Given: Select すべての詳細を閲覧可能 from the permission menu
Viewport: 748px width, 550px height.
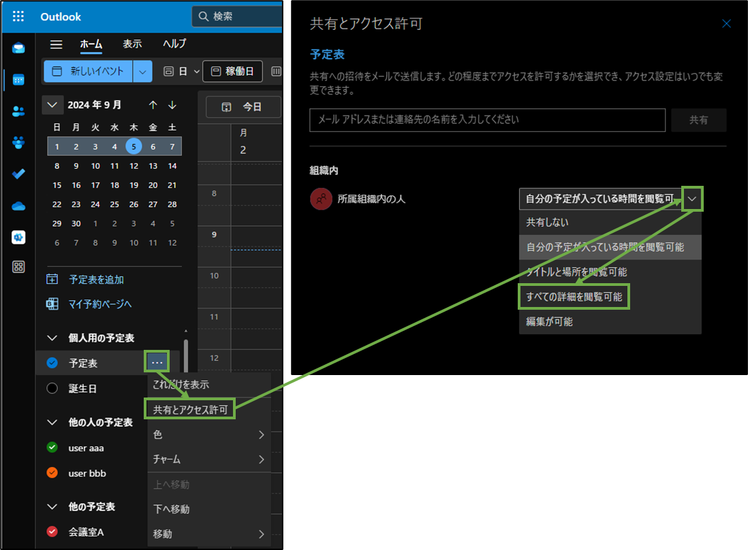Looking at the screenshot, I should click(574, 296).
